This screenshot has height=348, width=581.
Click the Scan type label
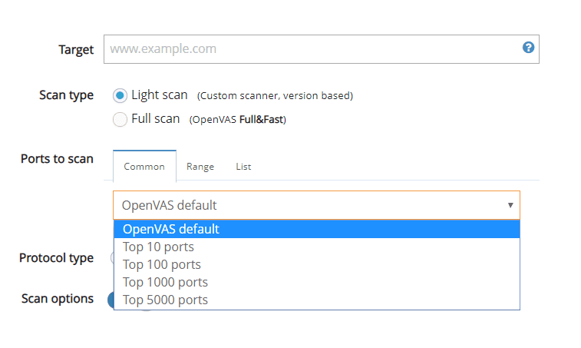pyautogui.click(x=66, y=95)
